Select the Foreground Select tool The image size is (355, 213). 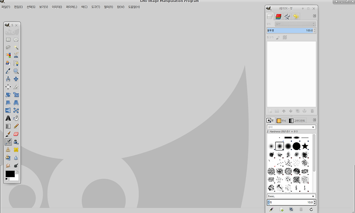pyautogui.click(x=8, y=63)
